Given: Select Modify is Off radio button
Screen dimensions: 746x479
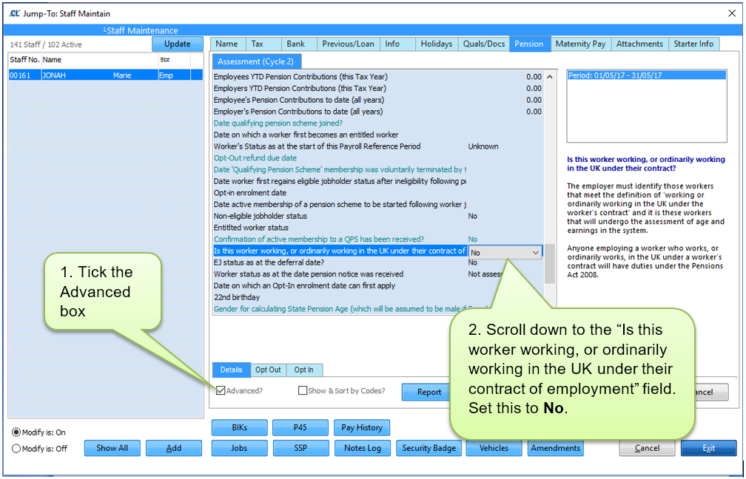Looking at the screenshot, I should [16, 449].
